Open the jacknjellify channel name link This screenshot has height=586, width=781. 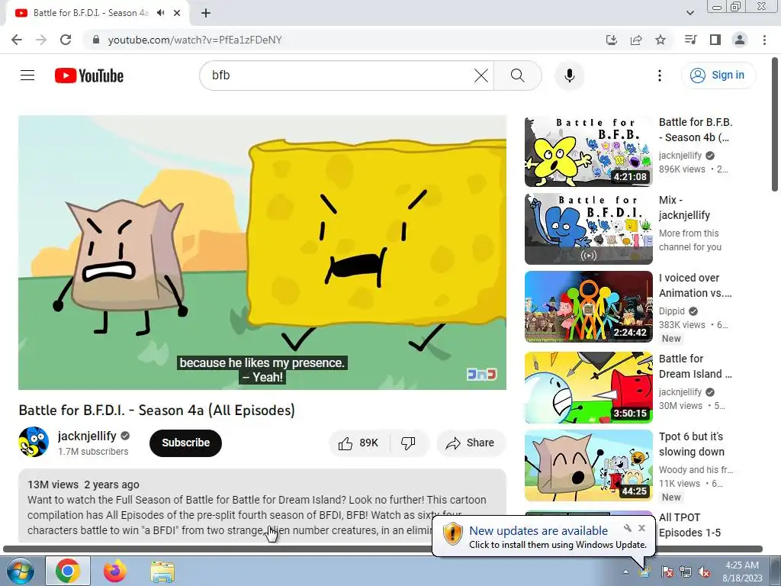(x=87, y=436)
